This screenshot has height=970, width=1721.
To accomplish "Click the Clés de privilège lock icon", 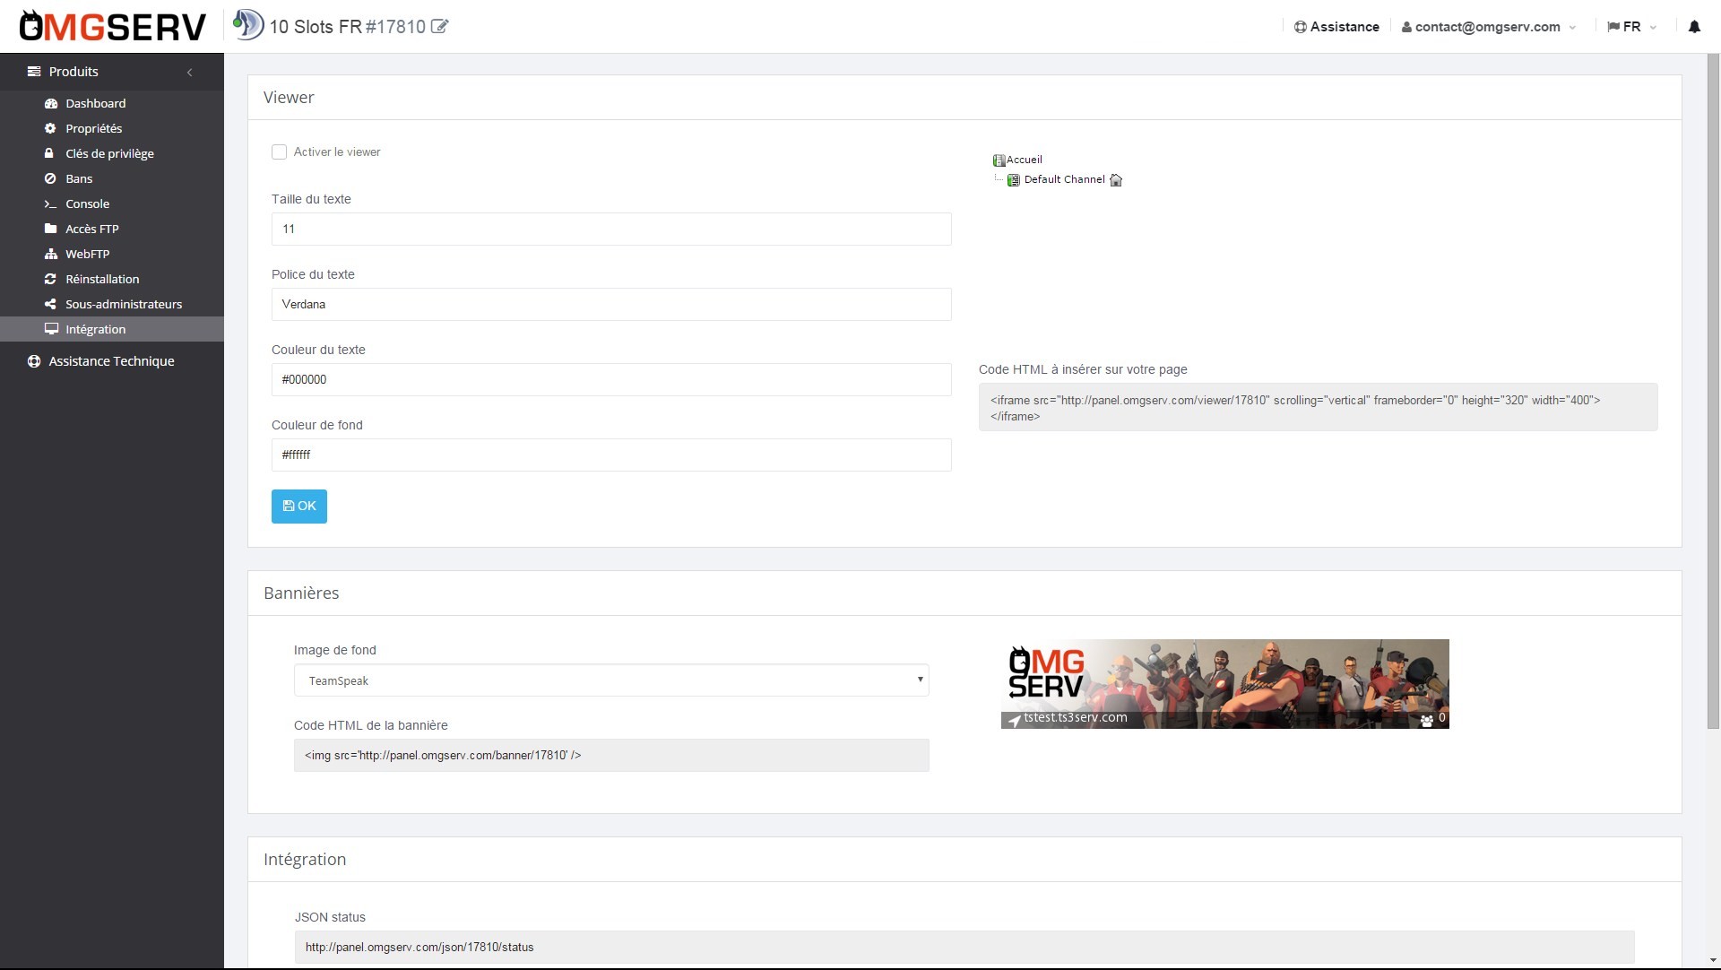I will click(51, 154).
